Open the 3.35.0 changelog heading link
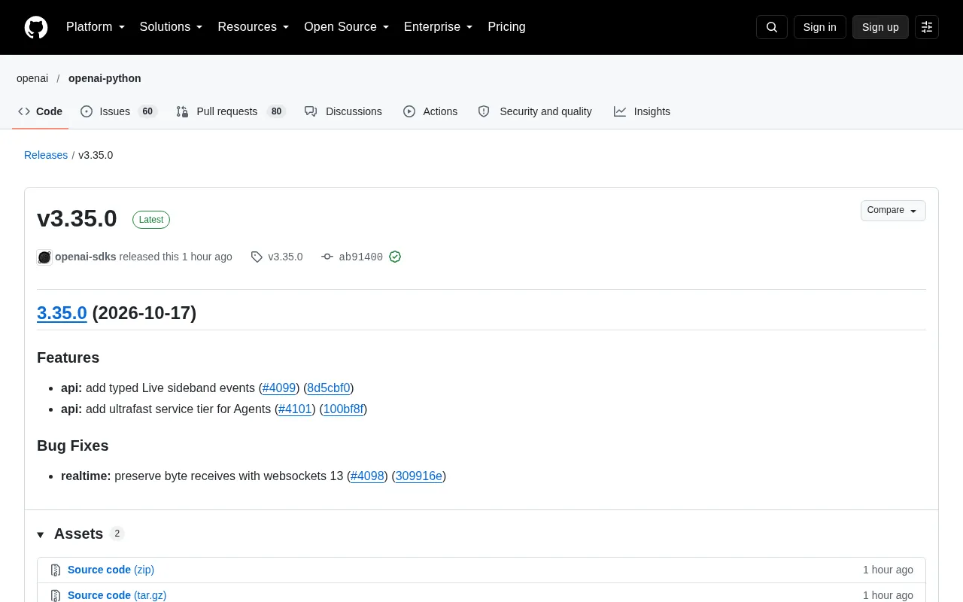 [62, 313]
